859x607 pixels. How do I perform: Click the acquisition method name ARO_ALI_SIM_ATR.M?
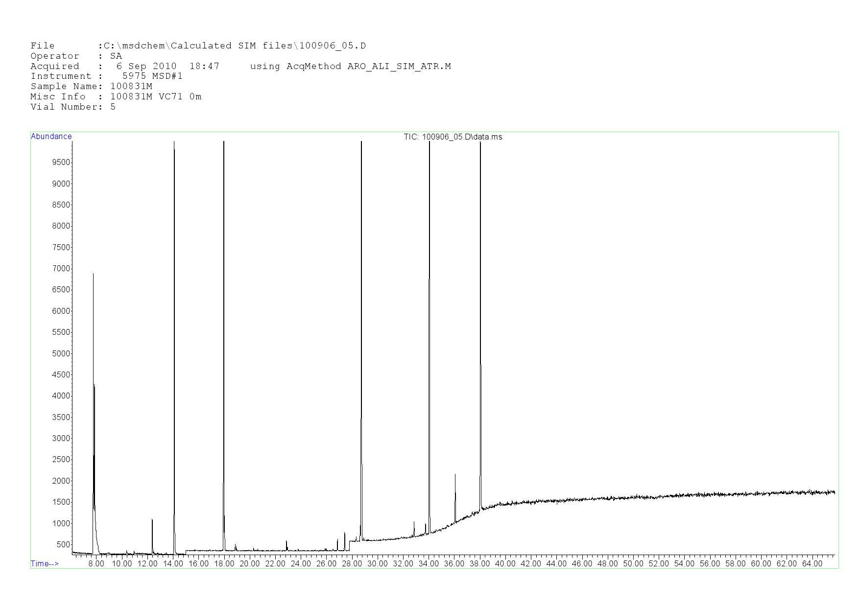pos(399,66)
